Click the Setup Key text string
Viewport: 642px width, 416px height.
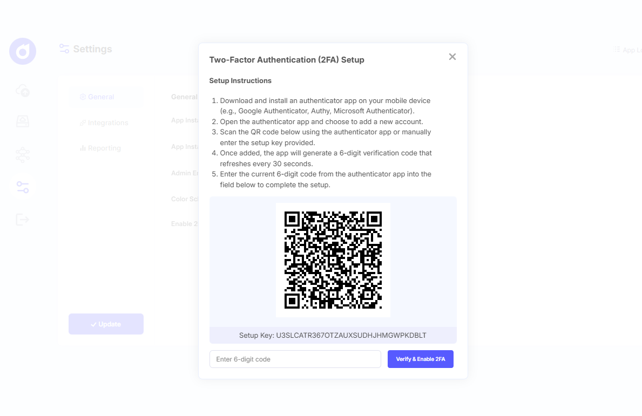pos(333,335)
